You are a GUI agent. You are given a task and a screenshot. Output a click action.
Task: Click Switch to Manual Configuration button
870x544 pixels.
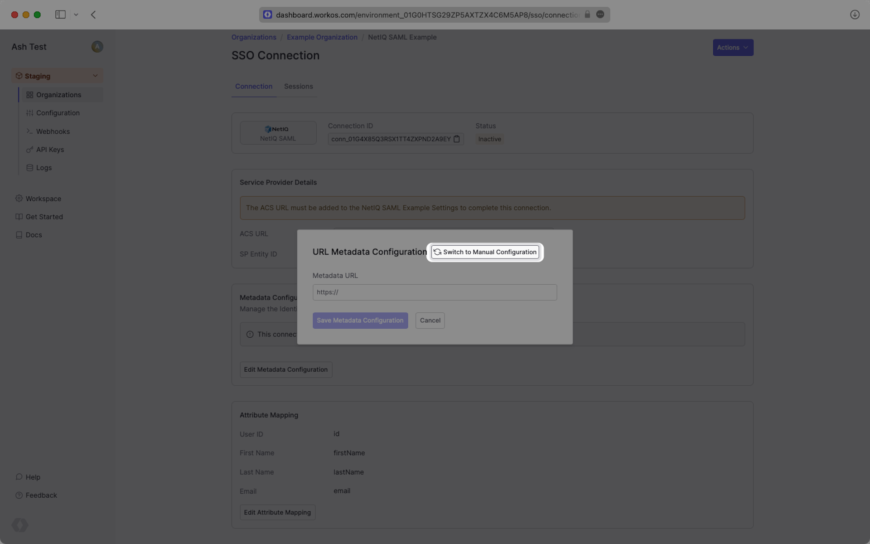485,252
